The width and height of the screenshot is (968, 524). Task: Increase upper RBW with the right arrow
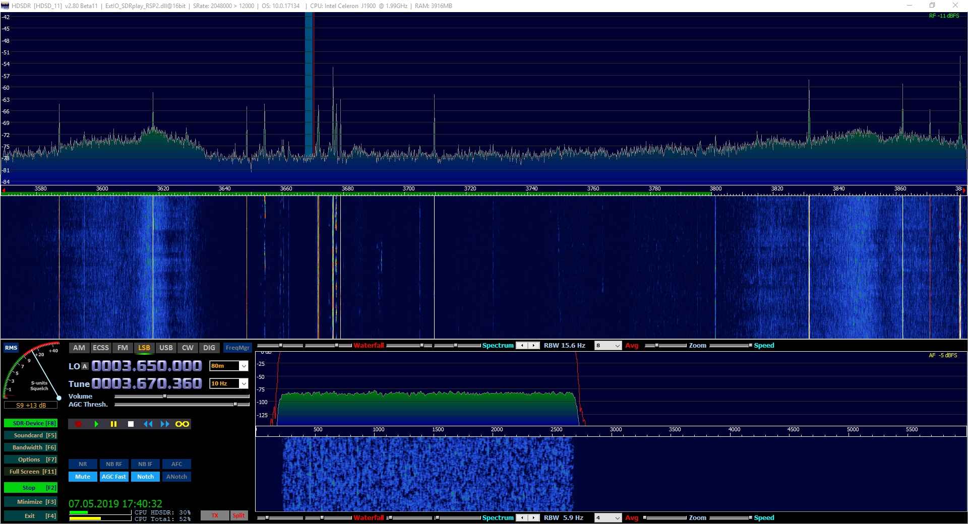pyautogui.click(x=534, y=346)
